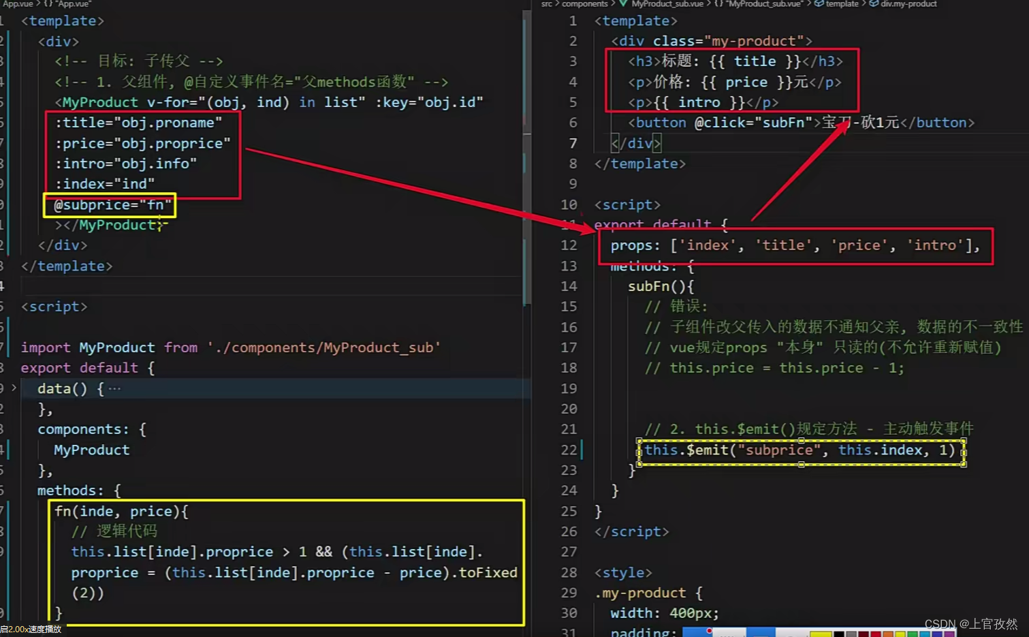Click the '// 错误:' comment line
The height and width of the screenshot is (637, 1029).
(x=676, y=307)
